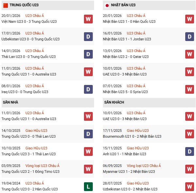The width and height of the screenshot is (196, 193).
Task: Select the NHẬT BẢN U23 header
Action: [124, 5]
